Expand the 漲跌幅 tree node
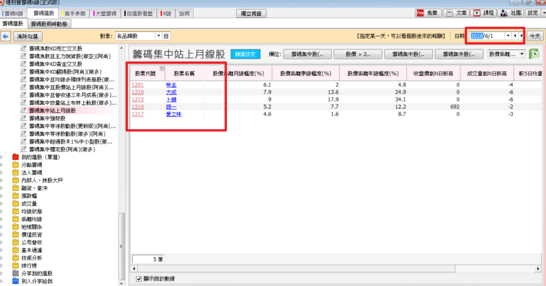Image resolution: width=546 pixels, height=286 pixels. click(2, 196)
